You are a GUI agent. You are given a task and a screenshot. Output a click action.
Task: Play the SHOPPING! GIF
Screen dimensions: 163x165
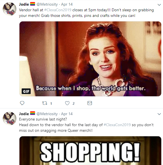point(90,151)
